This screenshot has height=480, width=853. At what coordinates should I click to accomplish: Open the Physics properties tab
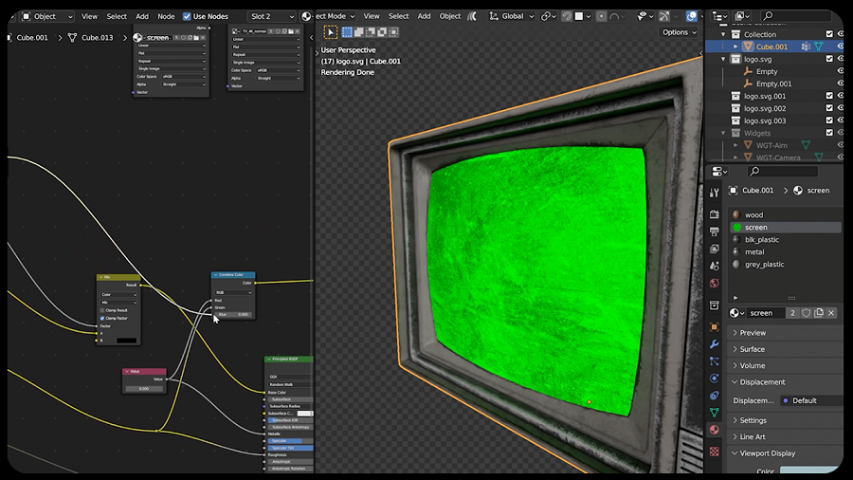coord(715,378)
